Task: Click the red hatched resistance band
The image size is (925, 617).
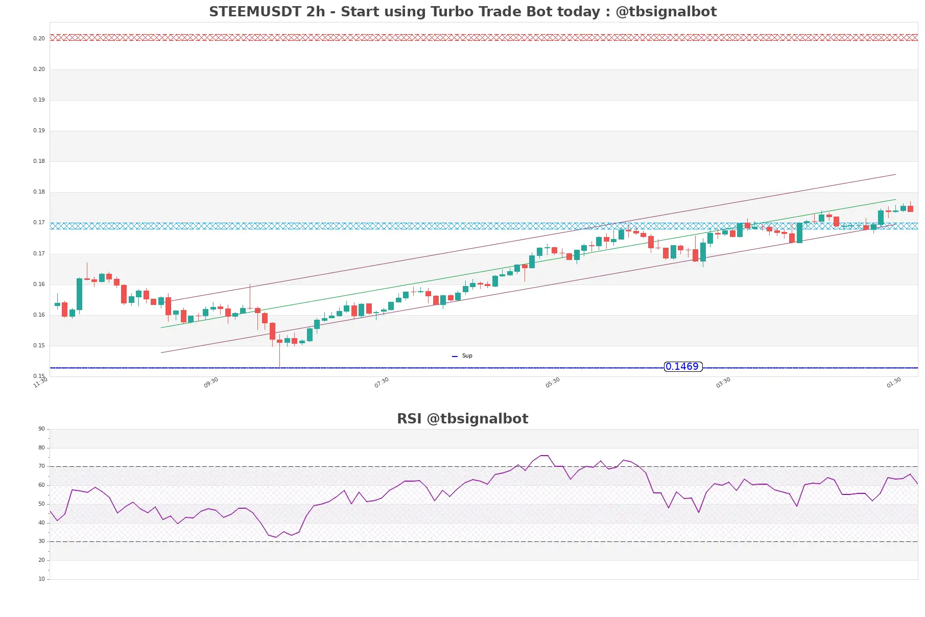Action: [x=484, y=37]
